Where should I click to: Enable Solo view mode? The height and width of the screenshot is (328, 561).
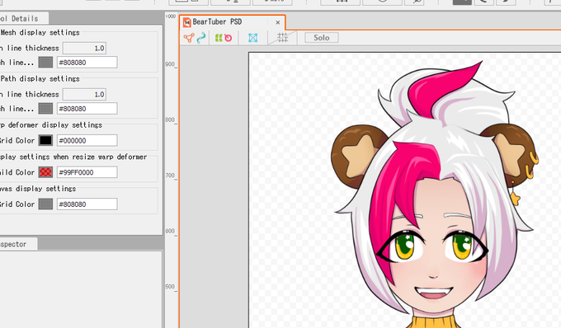pos(321,38)
